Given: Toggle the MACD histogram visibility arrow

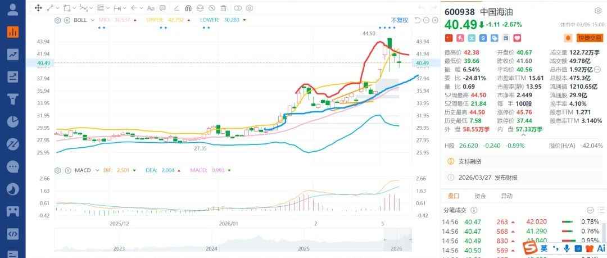Looking at the screenshot, I should pos(229,170).
